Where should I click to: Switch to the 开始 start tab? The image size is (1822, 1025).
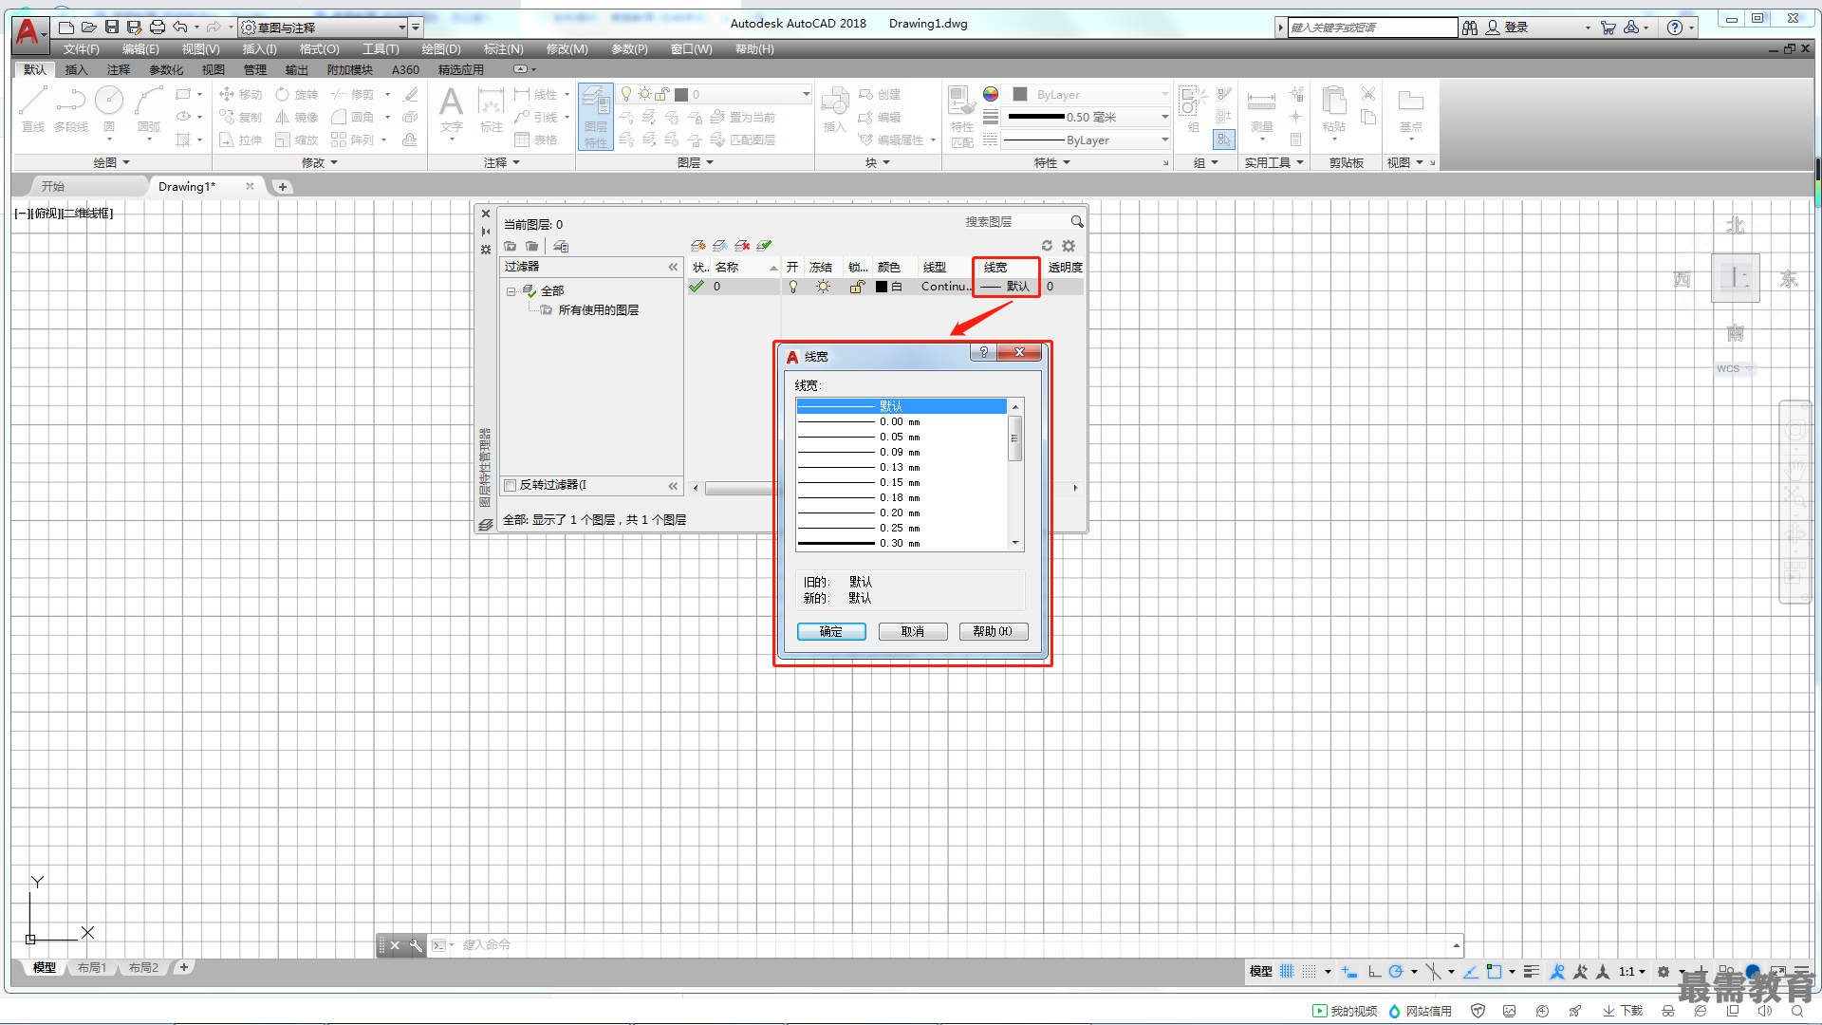coord(53,186)
